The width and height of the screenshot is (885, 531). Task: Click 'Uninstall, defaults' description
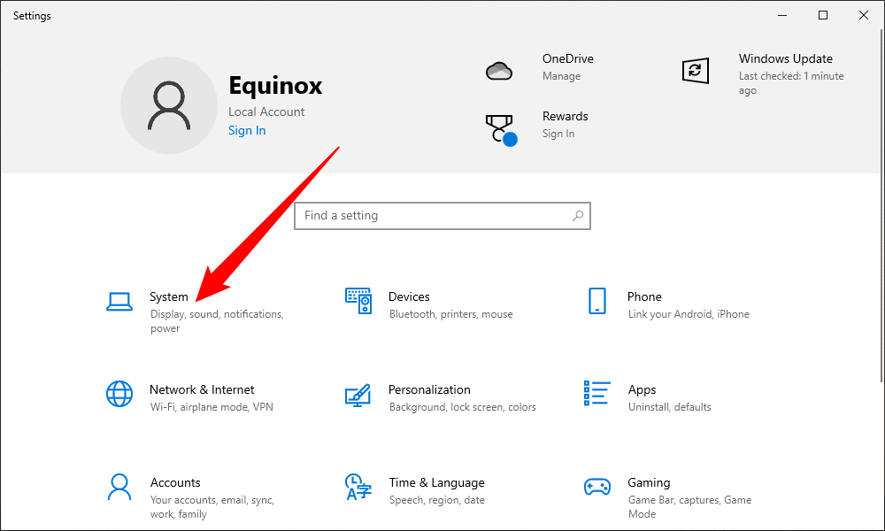(x=669, y=407)
